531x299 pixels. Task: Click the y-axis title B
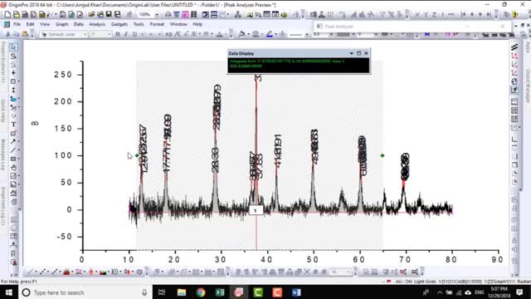point(35,124)
